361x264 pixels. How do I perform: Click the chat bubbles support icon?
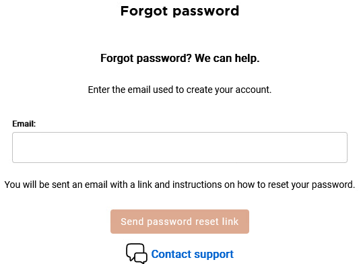137,253
